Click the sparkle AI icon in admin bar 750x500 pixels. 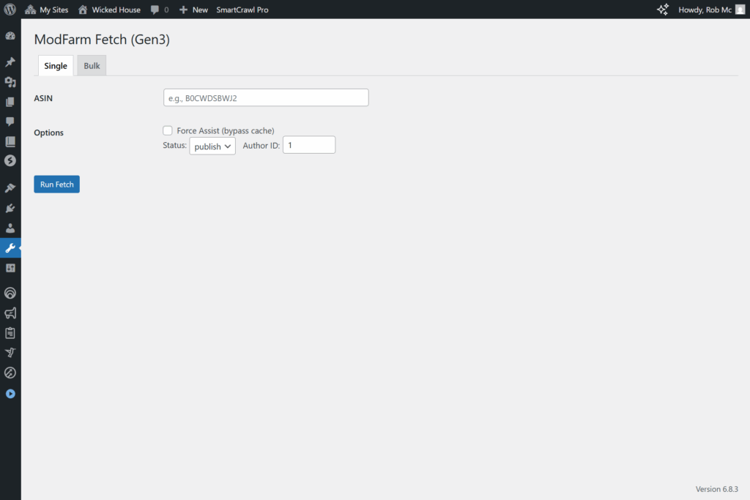pos(662,10)
